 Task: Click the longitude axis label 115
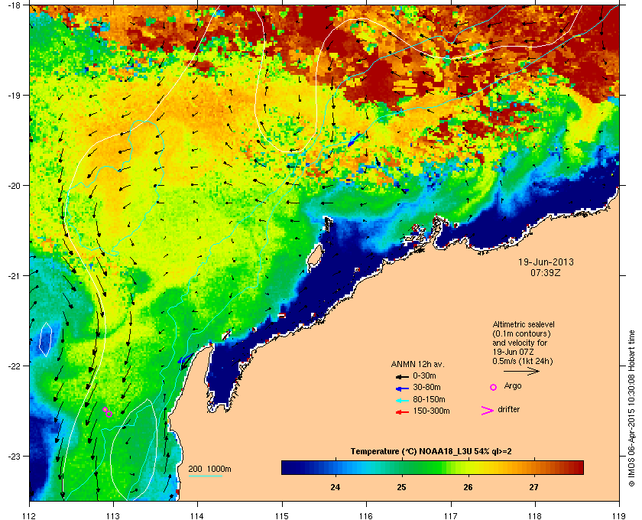pyautogui.click(x=282, y=516)
